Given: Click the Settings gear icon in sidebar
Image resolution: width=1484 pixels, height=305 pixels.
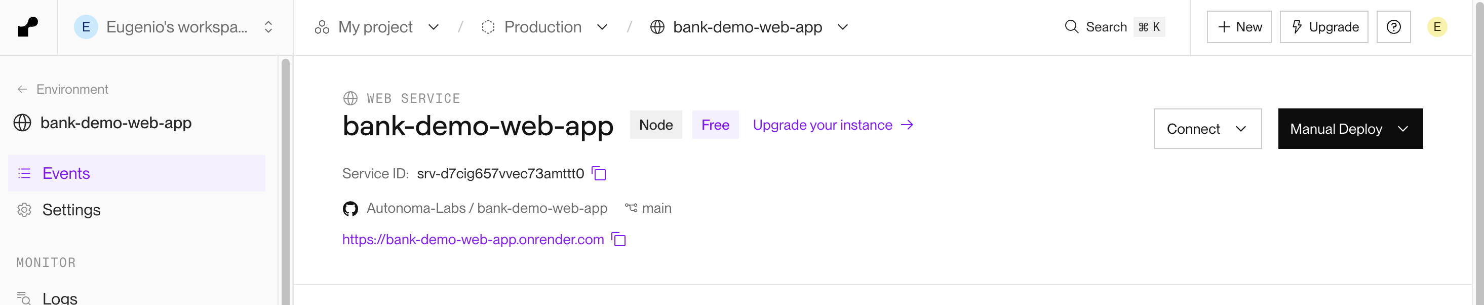Looking at the screenshot, I should coord(24,210).
